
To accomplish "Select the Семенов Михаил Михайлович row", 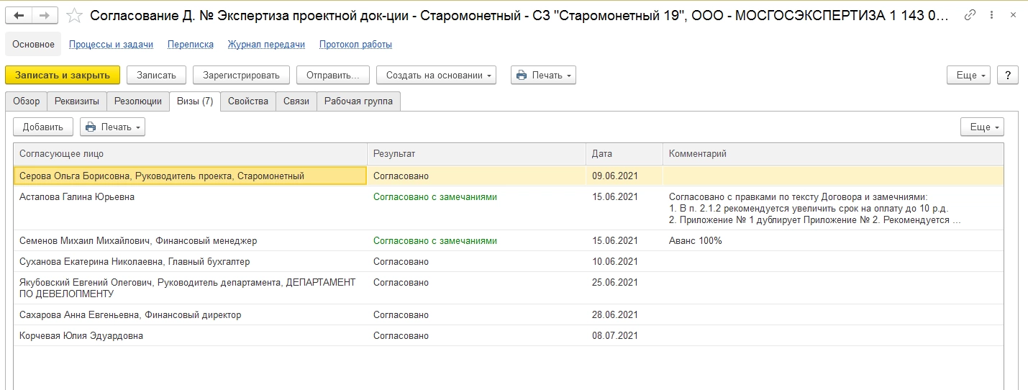I will [138, 241].
